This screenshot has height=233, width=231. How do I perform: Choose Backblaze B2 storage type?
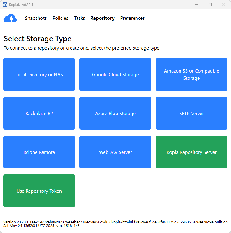coord(39,113)
